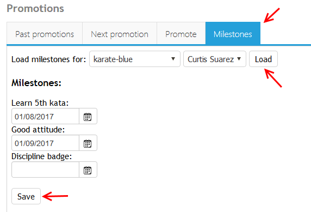Save the milestone dates
The width and height of the screenshot is (311, 212).
pos(26,196)
